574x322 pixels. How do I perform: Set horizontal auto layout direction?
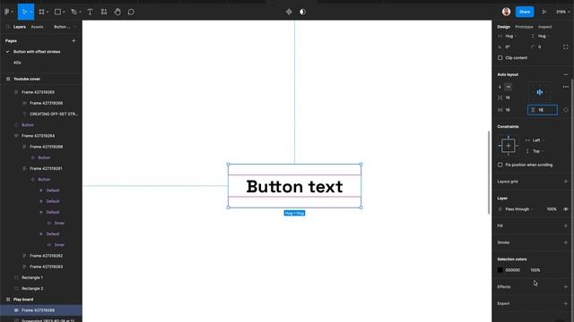coord(509,87)
